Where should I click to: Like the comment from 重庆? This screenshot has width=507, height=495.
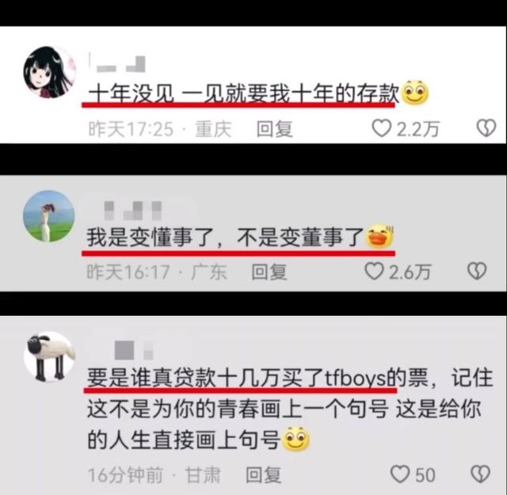click(381, 128)
